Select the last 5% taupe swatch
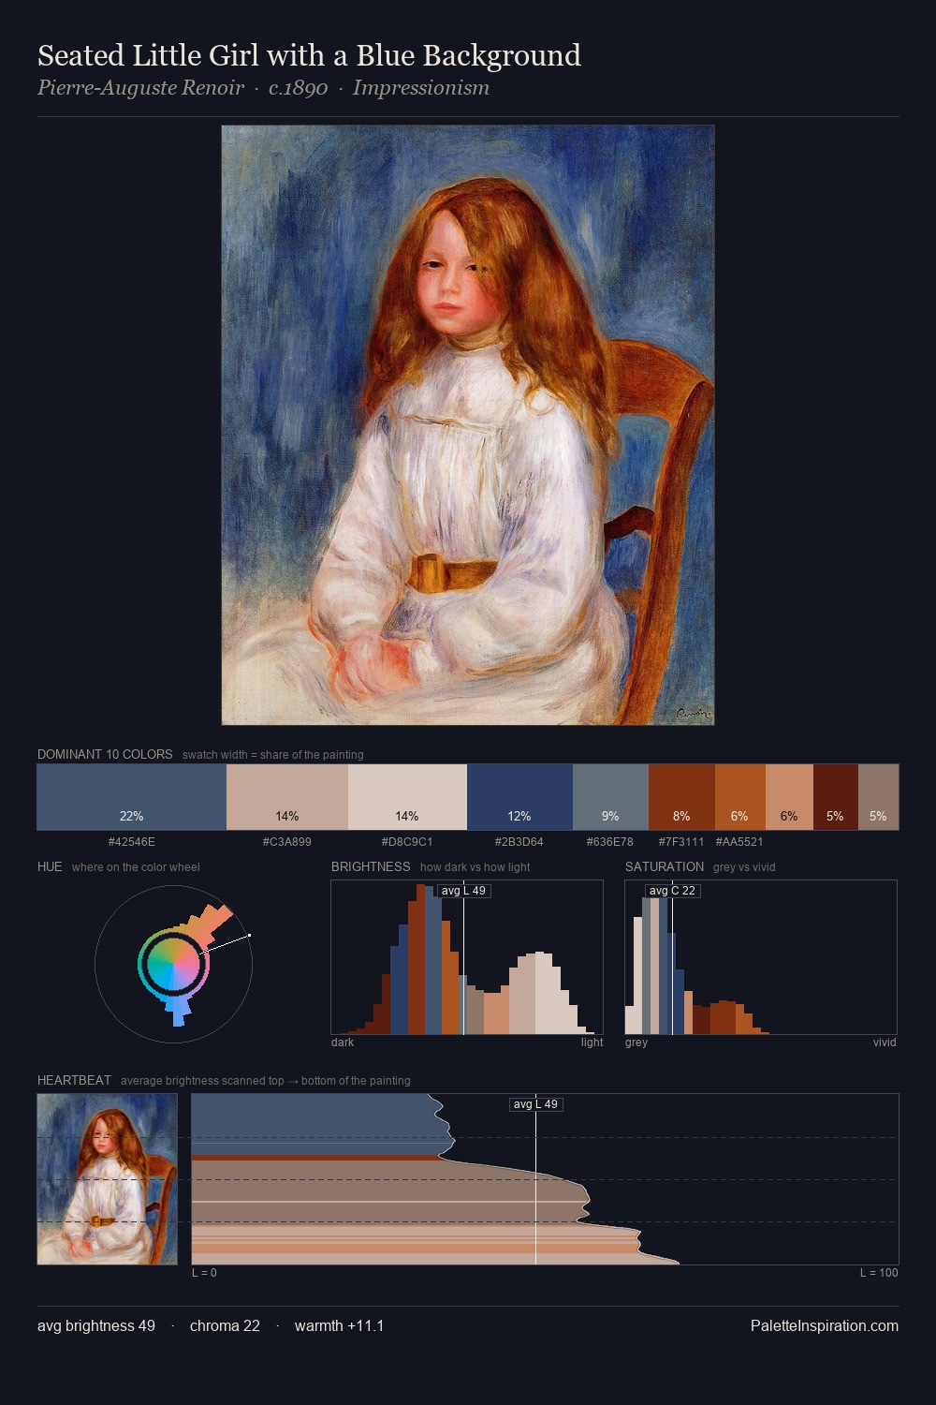 (878, 797)
